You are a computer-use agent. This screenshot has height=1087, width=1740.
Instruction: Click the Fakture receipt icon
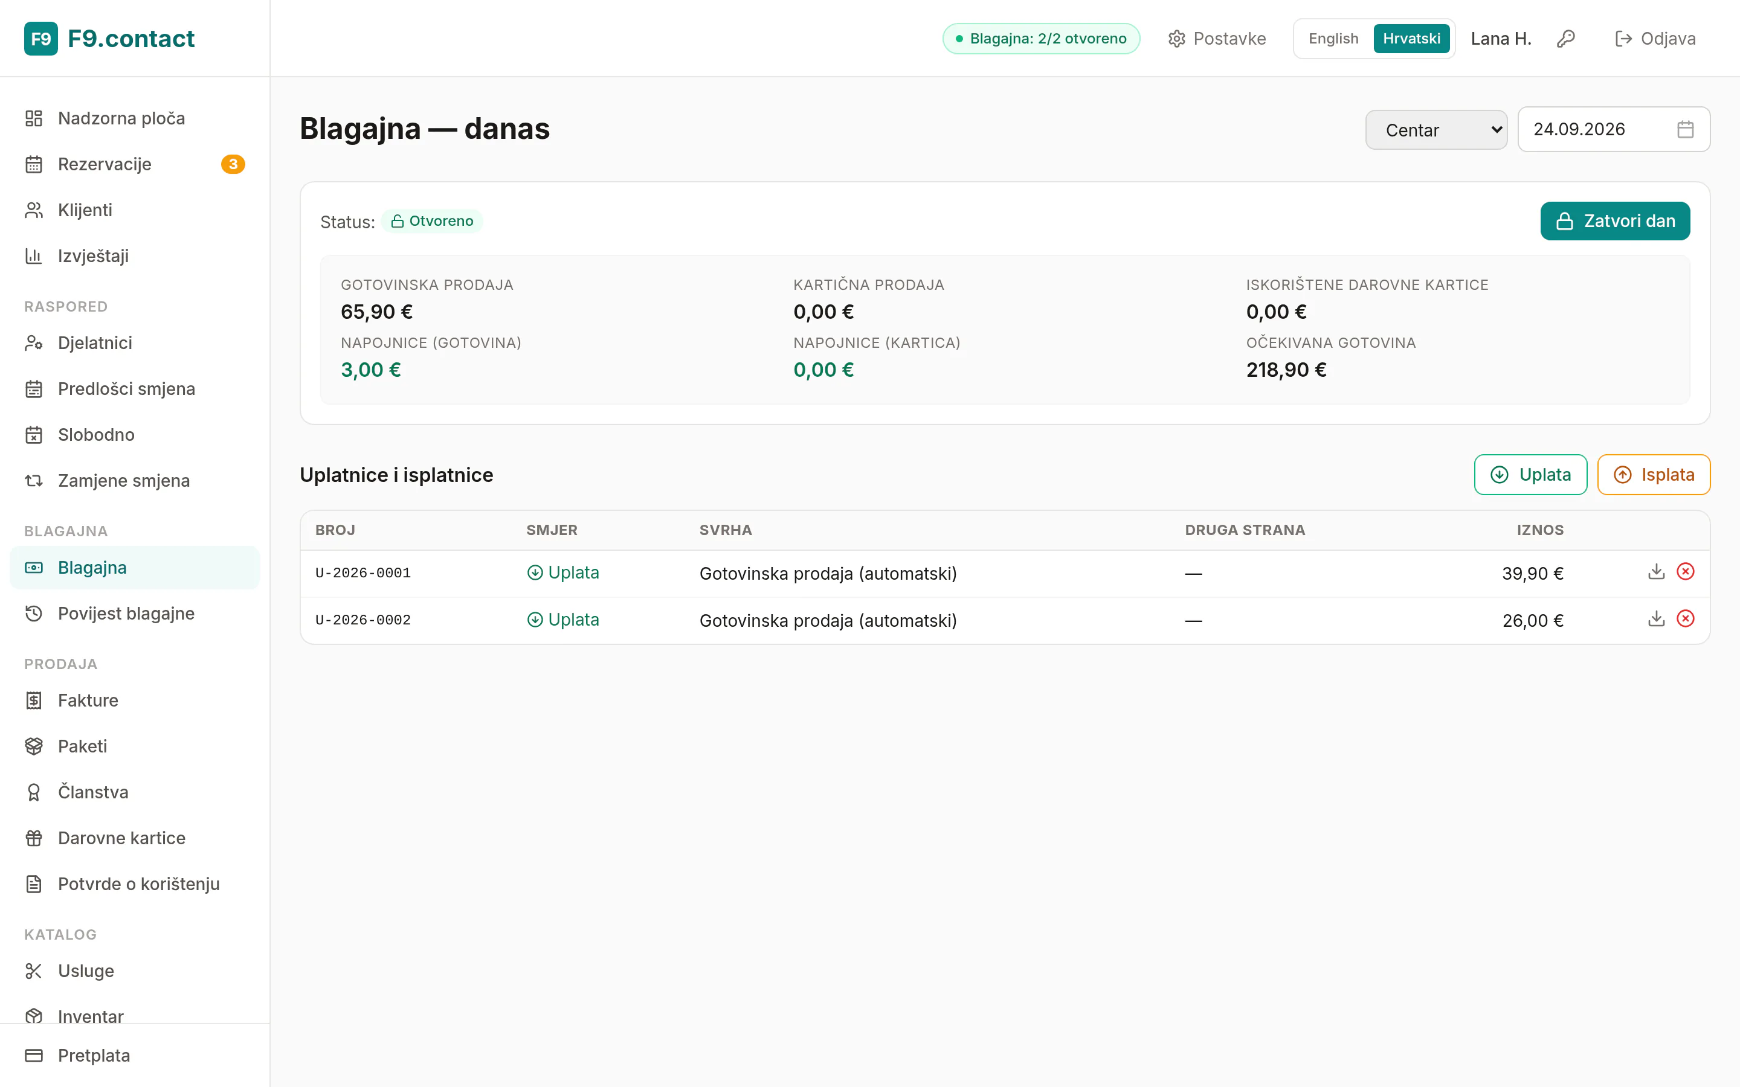(x=34, y=701)
